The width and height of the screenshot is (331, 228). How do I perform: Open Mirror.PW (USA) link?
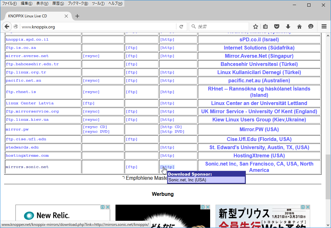[259, 129]
